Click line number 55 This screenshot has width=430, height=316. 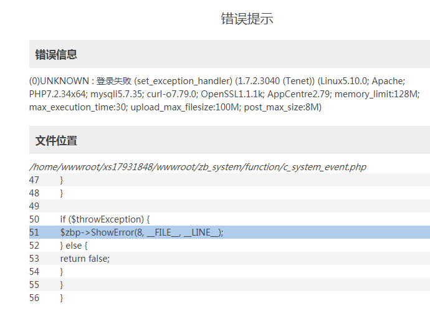(34, 285)
